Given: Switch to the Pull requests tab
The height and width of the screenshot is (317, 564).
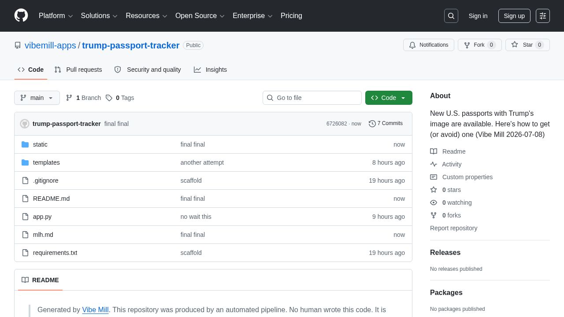Looking at the screenshot, I should [78, 70].
